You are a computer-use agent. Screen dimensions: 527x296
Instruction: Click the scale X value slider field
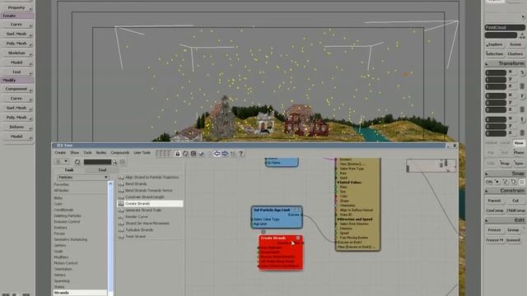click(496, 73)
